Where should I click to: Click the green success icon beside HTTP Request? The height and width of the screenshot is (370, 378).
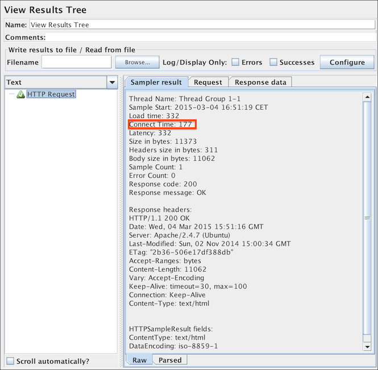pos(20,94)
